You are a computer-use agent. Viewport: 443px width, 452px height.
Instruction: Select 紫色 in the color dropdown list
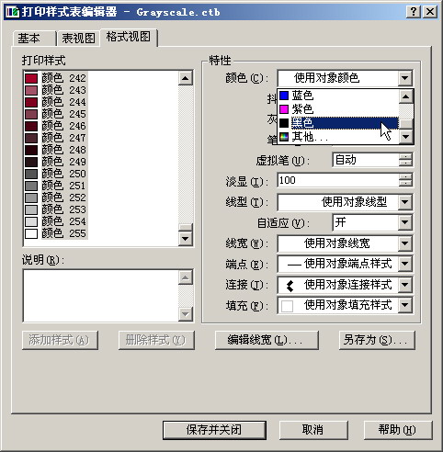coord(338,109)
